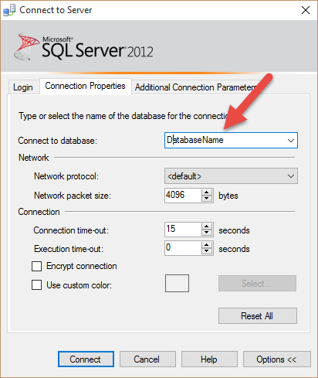The height and width of the screenshot is (378, 318).
Task: Click the Connect button
Action: (x=86, y=359)
